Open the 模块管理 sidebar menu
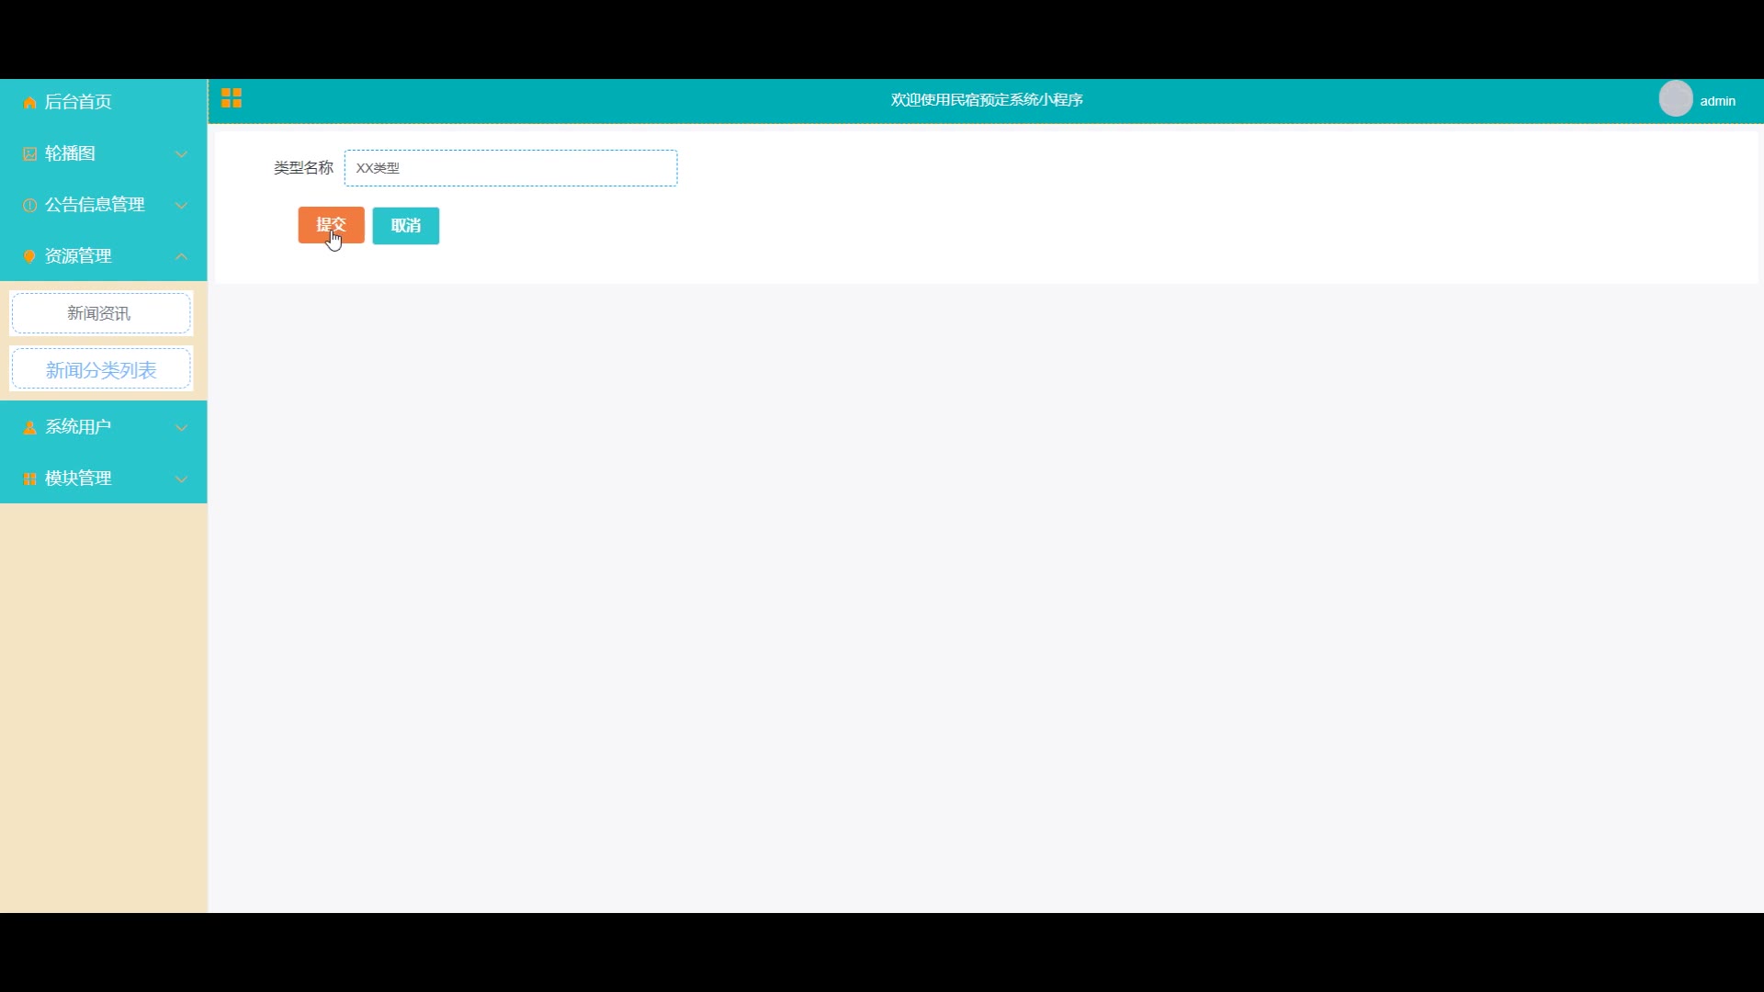 (103, 479)
